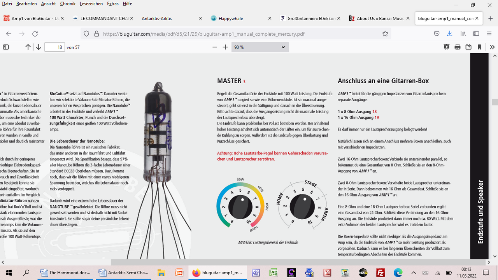The width and height of the screenshot is (498, 280).
Task: Zoom out of the PDF
Action: [x=215, y=47]
